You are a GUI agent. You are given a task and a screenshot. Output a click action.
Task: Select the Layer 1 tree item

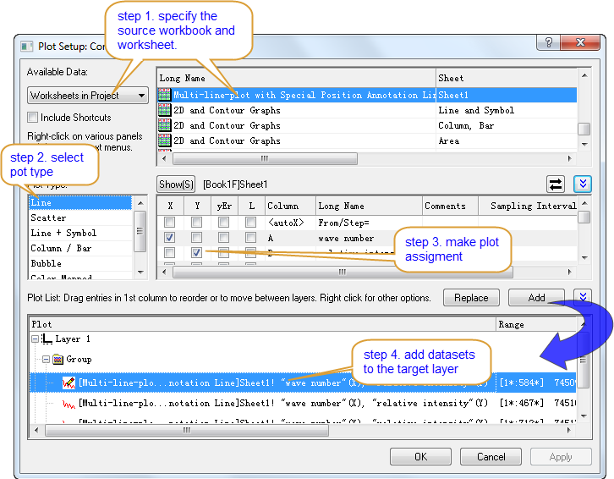73,339
